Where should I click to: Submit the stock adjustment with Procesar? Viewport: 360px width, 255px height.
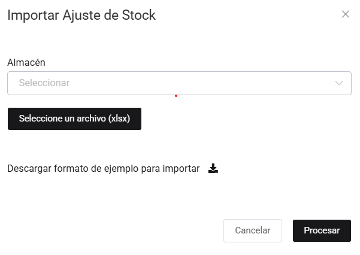click(322, 230)
